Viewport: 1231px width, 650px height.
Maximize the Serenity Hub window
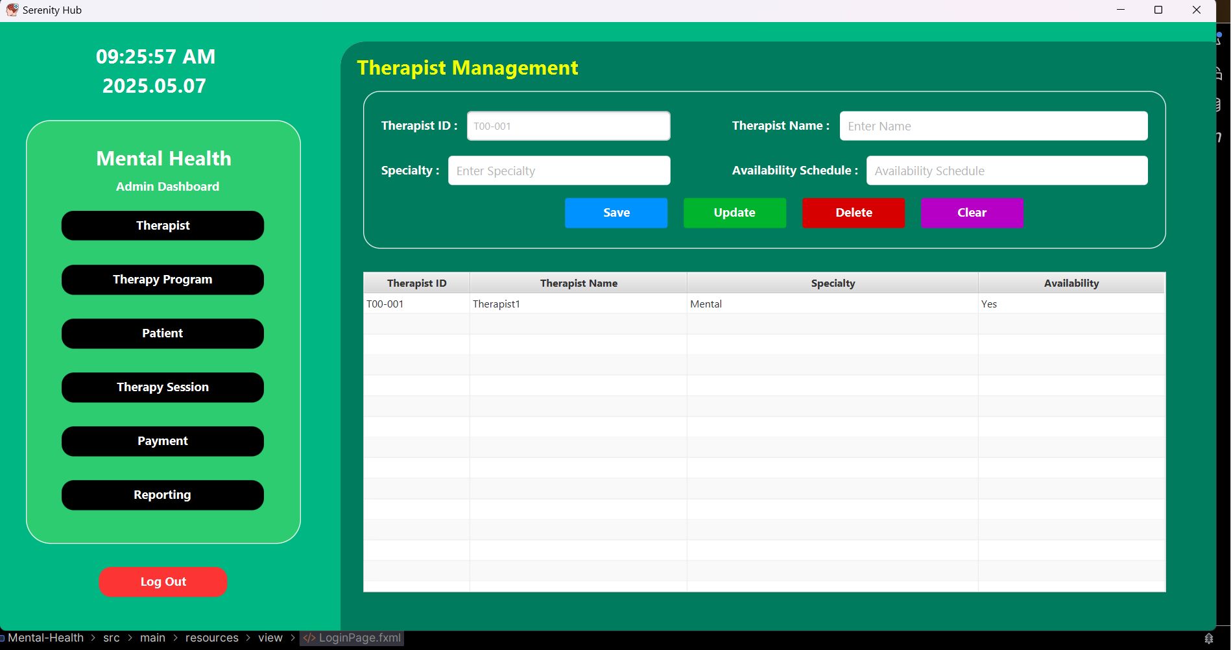(x=1158, y=10)
